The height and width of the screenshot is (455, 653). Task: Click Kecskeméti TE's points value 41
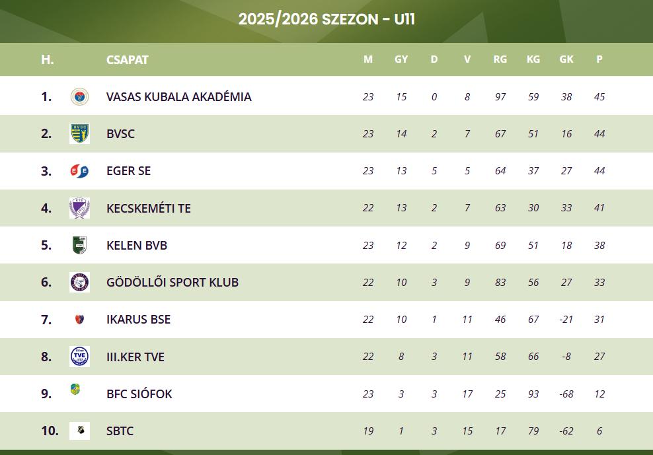[x=599, y=208]
